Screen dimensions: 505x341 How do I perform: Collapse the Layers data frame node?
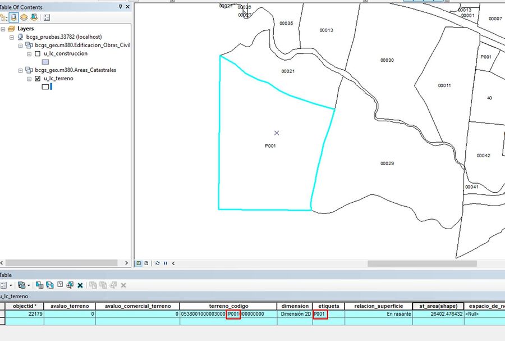(x=3, y=29)
